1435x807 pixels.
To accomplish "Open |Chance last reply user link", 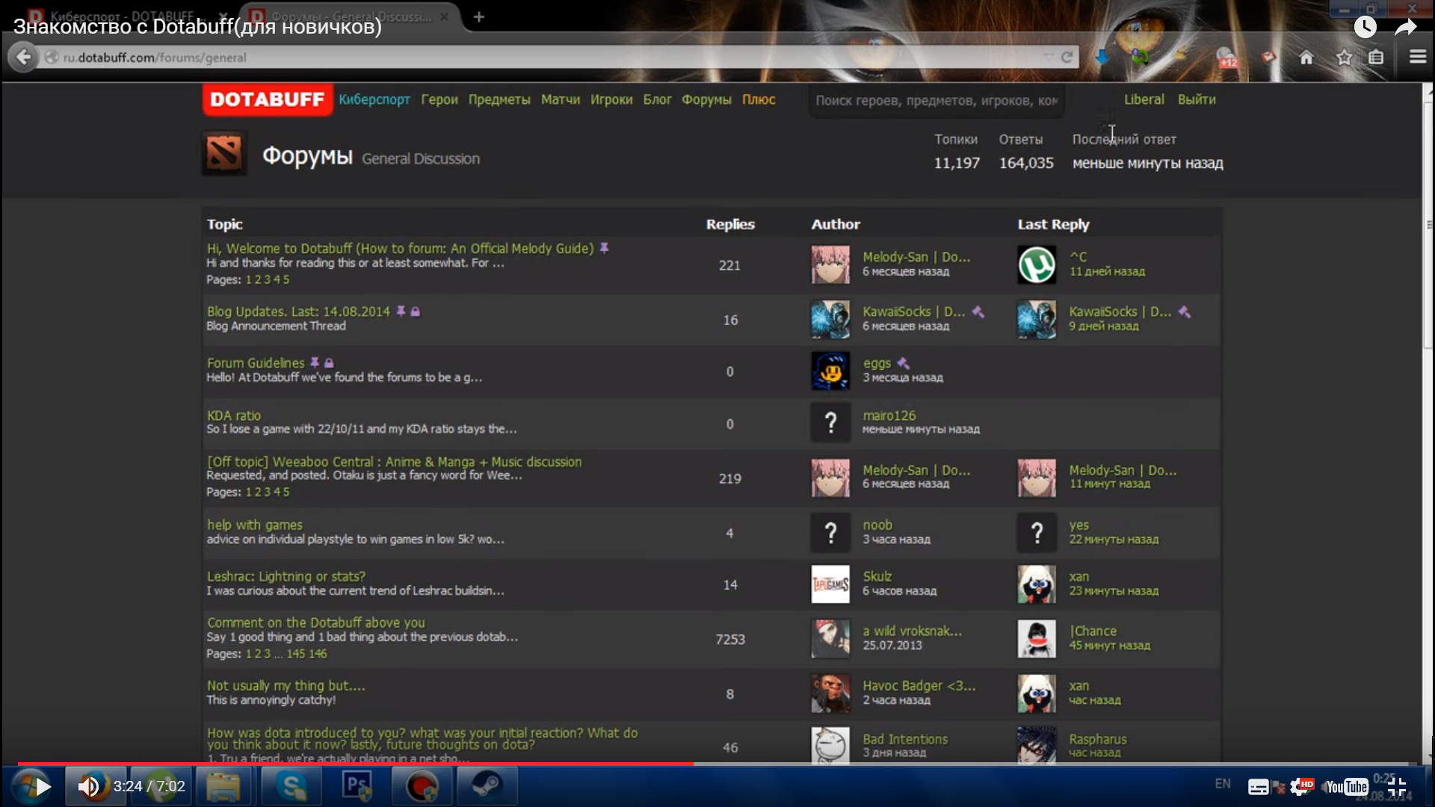I will pos(1093,631).
